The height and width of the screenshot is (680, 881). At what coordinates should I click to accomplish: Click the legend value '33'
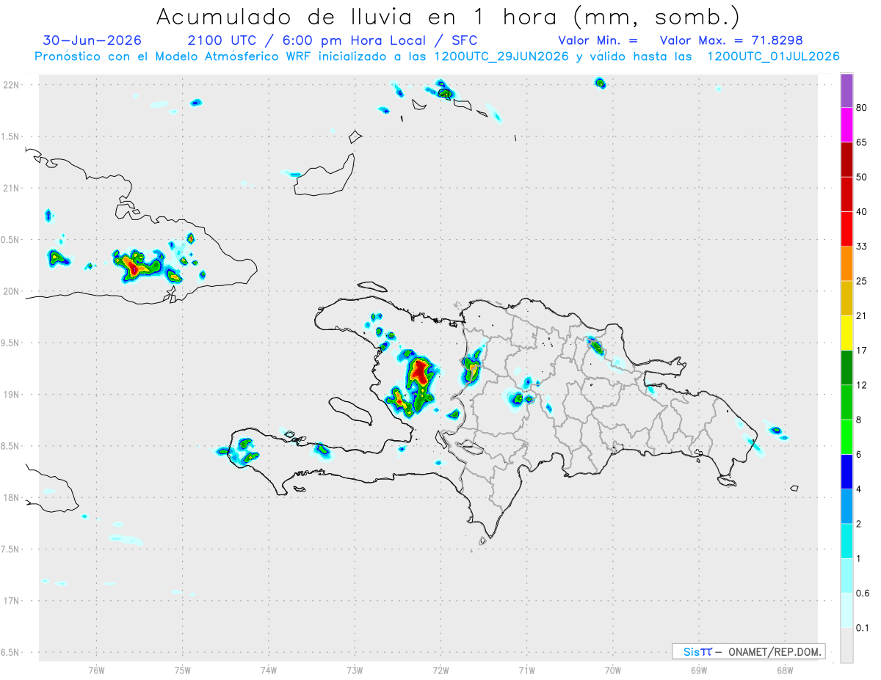862,247
